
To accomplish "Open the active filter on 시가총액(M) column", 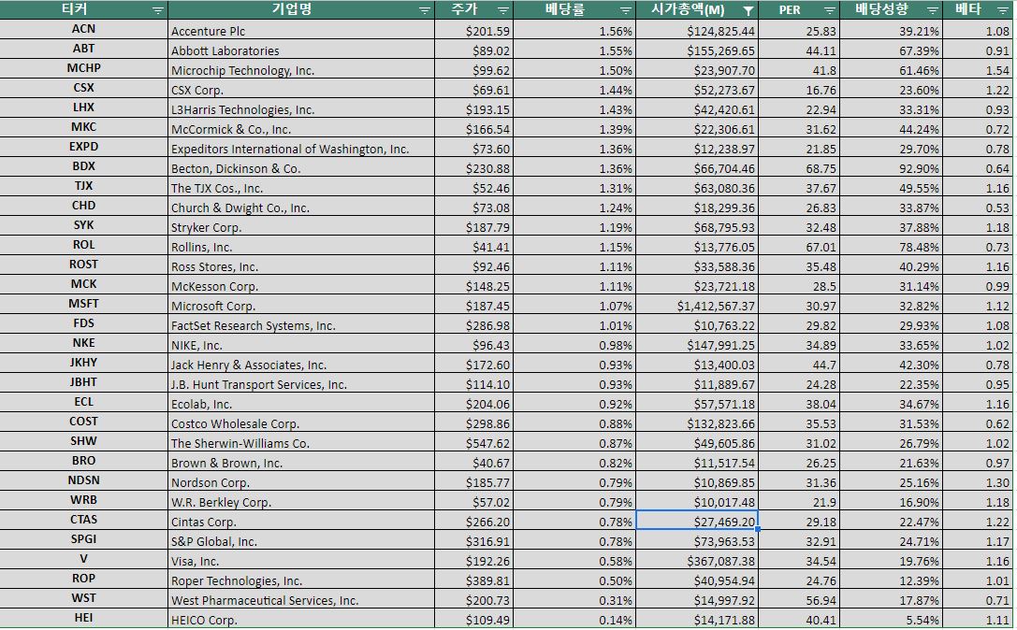I will (x=748, y=10).
